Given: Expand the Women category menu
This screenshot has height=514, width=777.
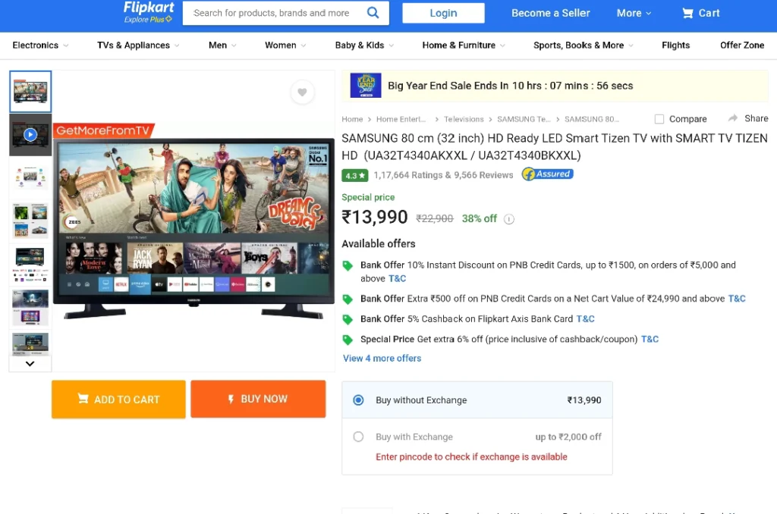Looking at the screenshot, I should (x=285, y=45).
